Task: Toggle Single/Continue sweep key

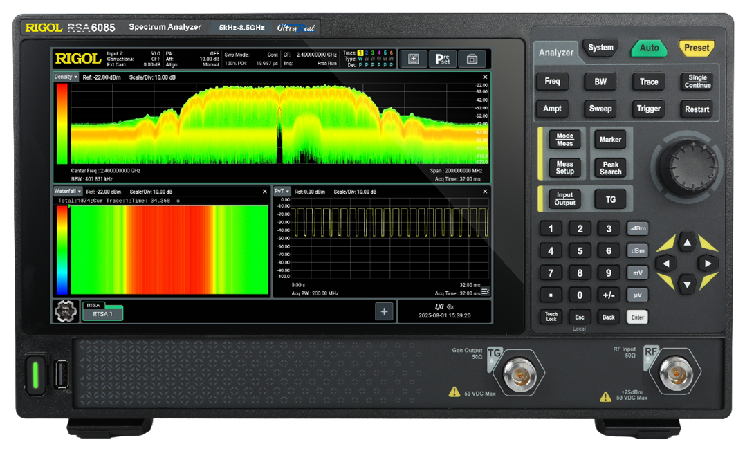Action: [x=697, y=81]
